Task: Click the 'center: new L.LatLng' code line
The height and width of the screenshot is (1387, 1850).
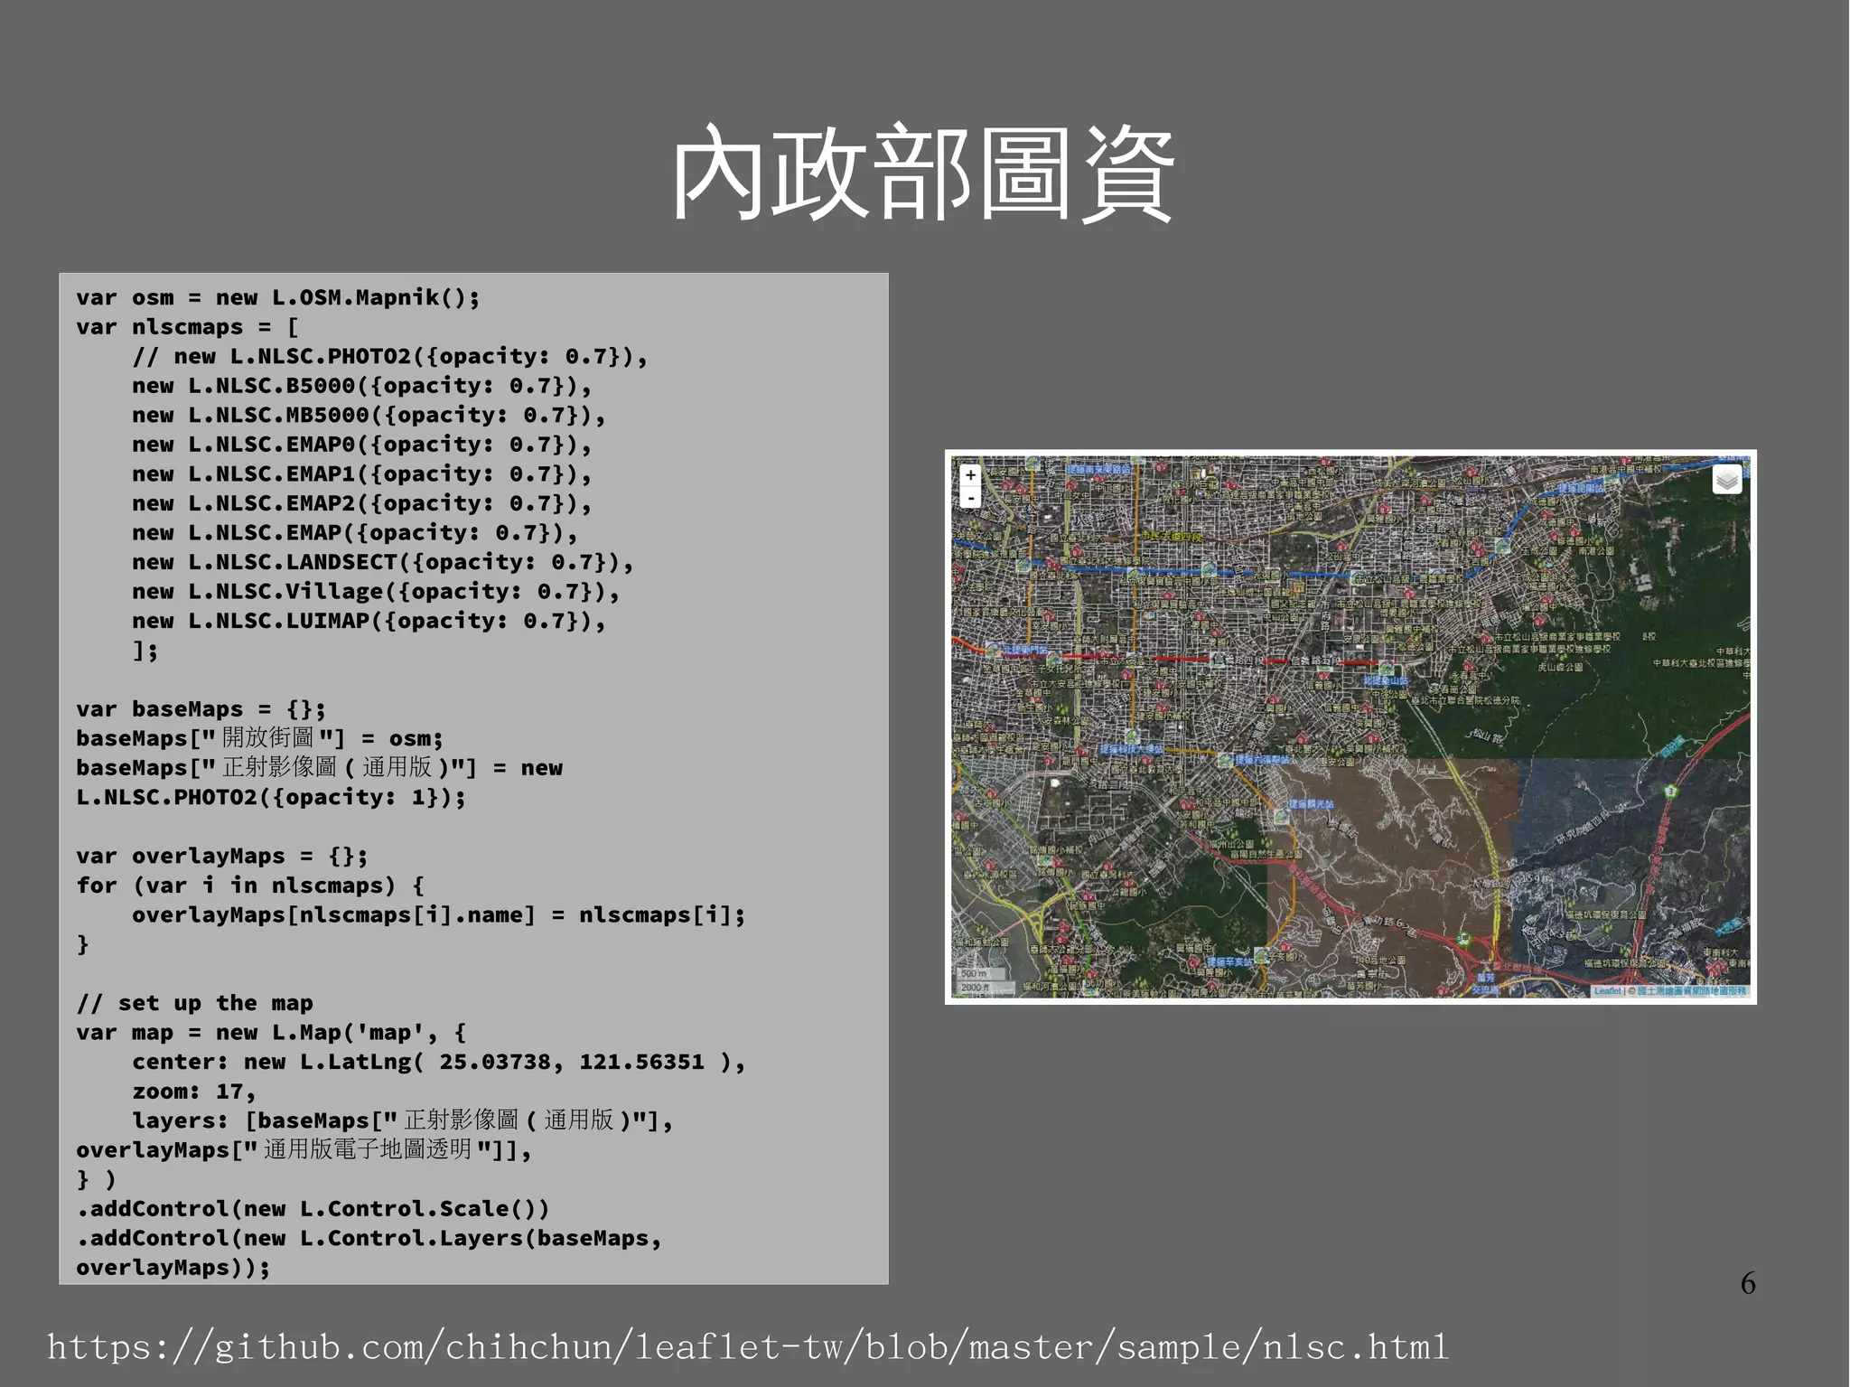Action: click(439, 1063)
